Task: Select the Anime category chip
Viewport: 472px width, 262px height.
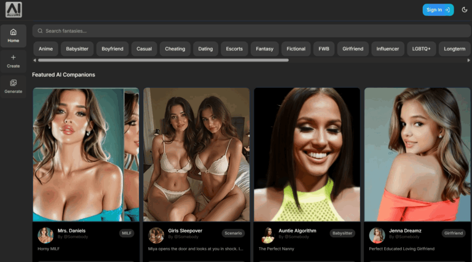Action: click(x=45, y=49)
